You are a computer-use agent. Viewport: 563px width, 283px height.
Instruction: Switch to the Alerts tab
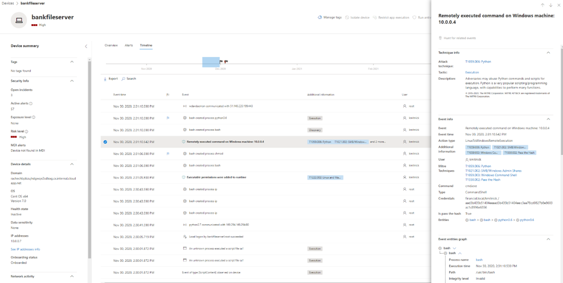[129, 45]
